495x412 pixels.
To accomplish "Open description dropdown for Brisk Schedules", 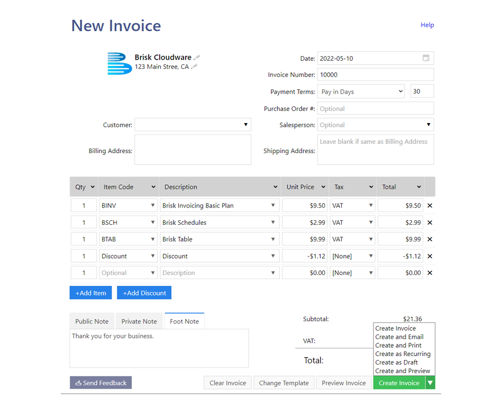I will 273,222.
